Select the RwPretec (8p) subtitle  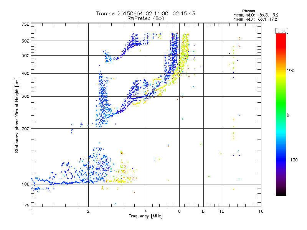point(145,18)
